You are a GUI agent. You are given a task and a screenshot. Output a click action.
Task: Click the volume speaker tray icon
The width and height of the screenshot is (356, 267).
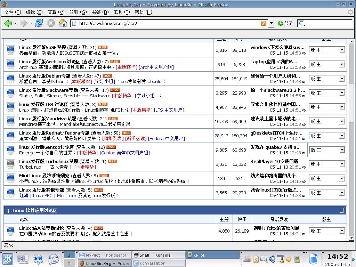(272, 259)
